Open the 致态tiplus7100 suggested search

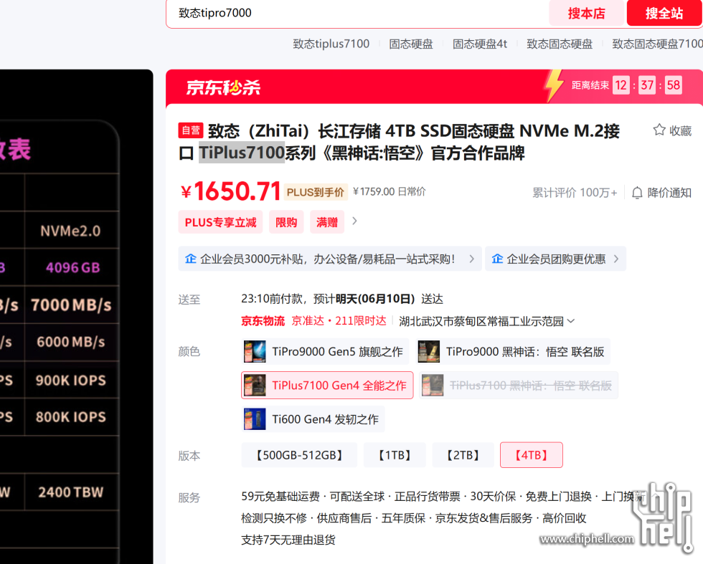pyautogui.click(x=331, y=44)
